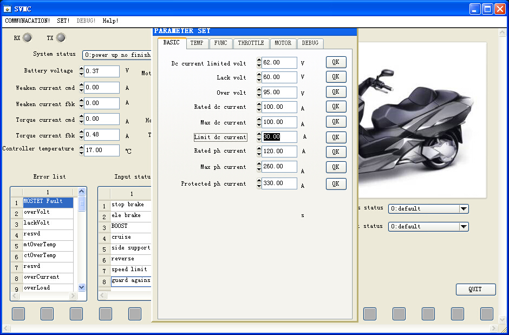This screenshot has height=335, width=509.
Task: Switch to the THROTTLE tab
Action: point(251,43)
